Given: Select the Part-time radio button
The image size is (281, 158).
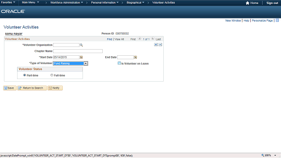Looking at the screenshot, I should [25, 75].
